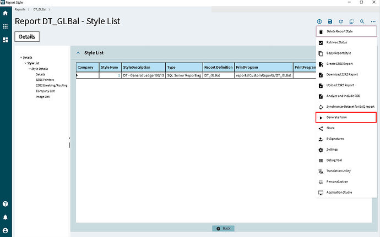This screenshot has height=237, width=380.
Task: Click the Report Definition column header
Action: 218,67
